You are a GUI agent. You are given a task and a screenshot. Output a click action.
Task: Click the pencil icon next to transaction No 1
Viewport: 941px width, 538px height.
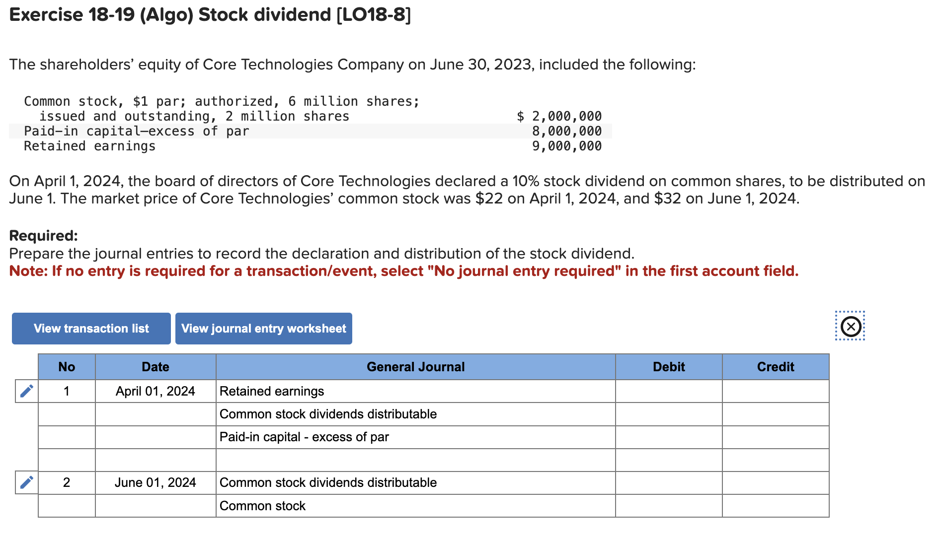pyautogui.click(x=26, y=391)
